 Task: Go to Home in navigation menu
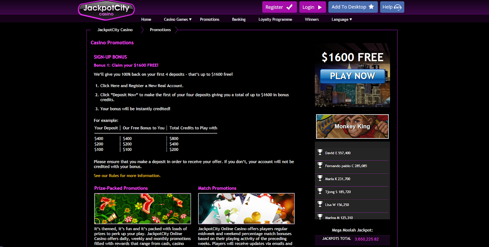click(146, 19)
